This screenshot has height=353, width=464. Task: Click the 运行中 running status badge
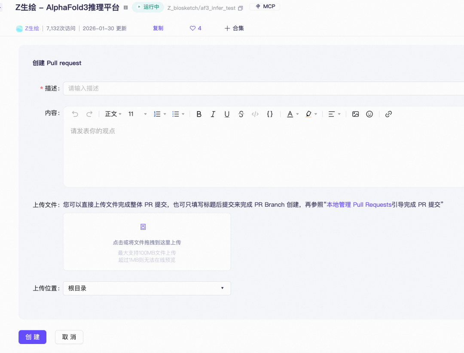tap(148, 7)
